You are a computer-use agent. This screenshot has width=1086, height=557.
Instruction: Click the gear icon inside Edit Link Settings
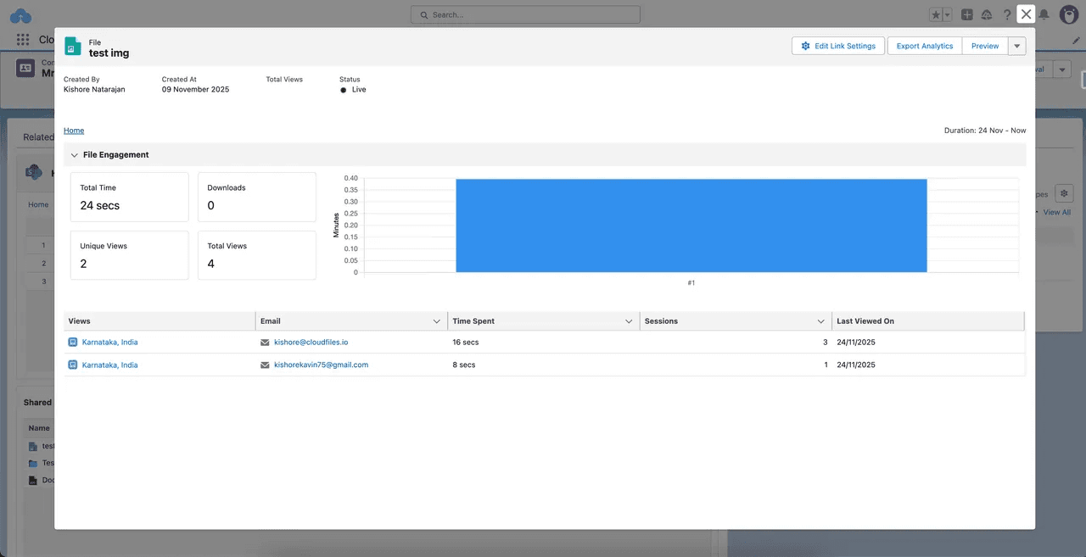coord(805,46)
